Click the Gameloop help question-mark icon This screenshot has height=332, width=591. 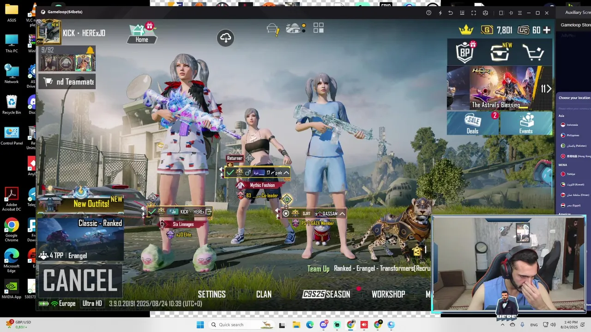(428, 13)
